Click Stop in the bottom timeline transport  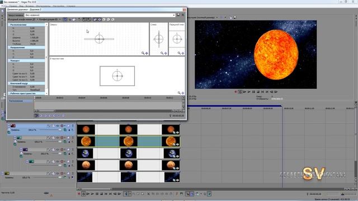coord(101,194)
